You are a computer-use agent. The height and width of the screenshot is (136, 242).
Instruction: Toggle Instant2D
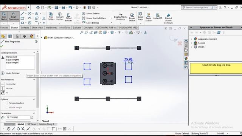point(158,16)
